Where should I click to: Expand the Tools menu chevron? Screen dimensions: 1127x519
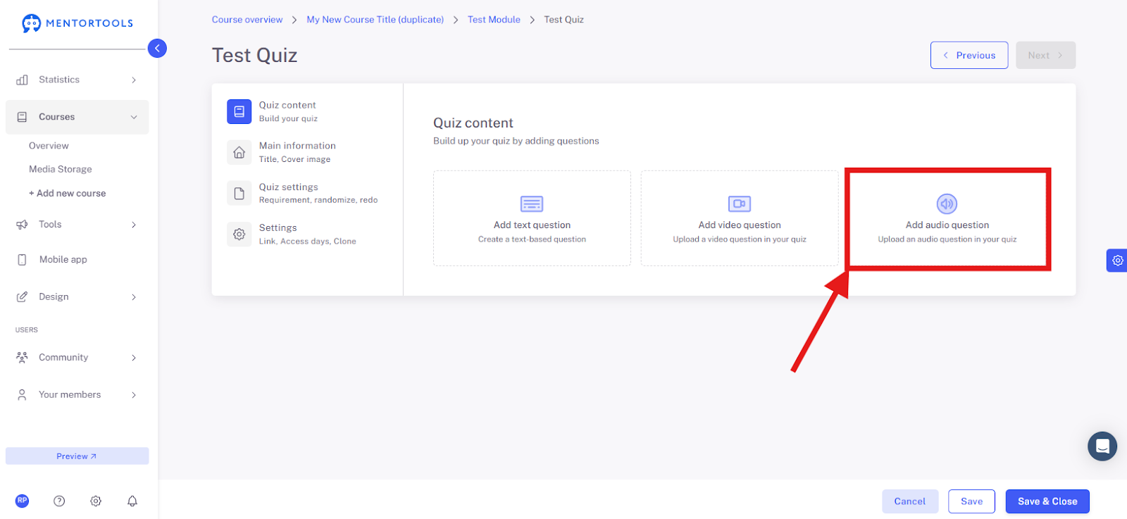coord(134,225)
